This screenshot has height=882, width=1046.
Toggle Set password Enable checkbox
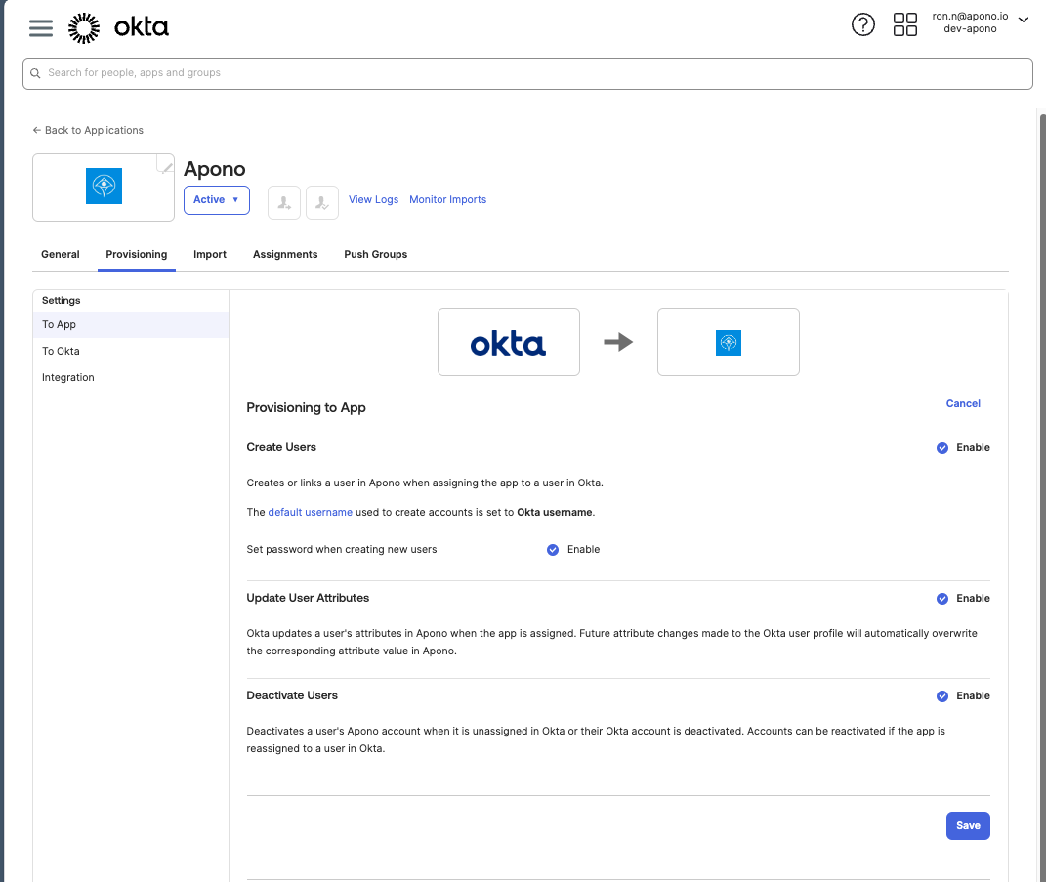553,550
